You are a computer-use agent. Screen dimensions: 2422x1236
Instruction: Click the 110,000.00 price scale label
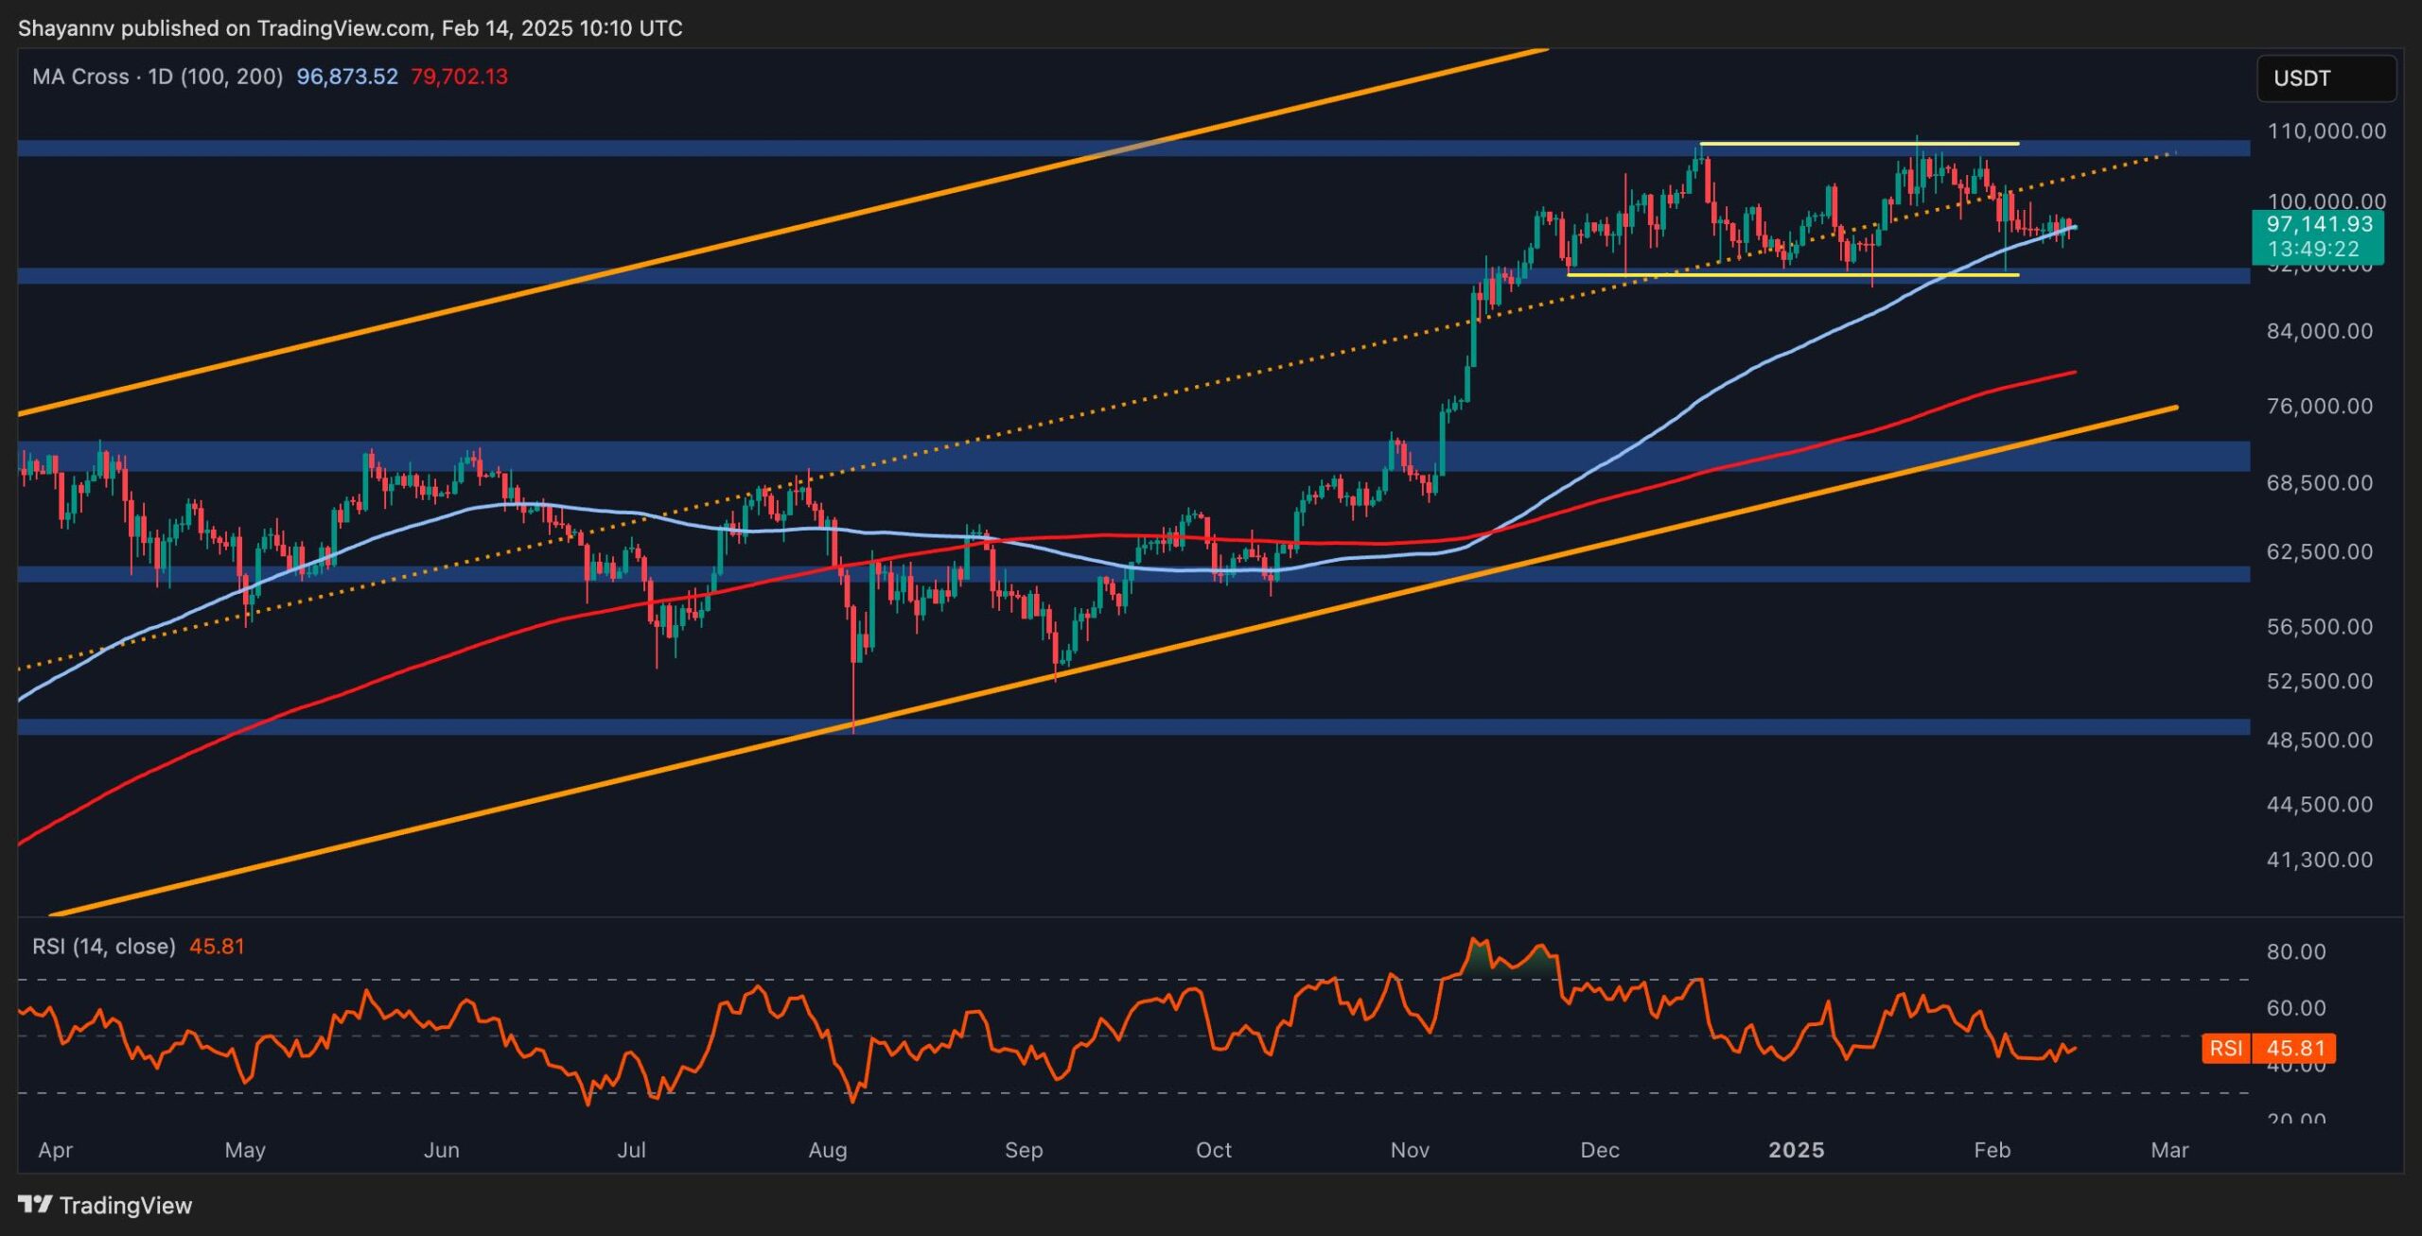pyautogui.click(x=2325, y=131)
